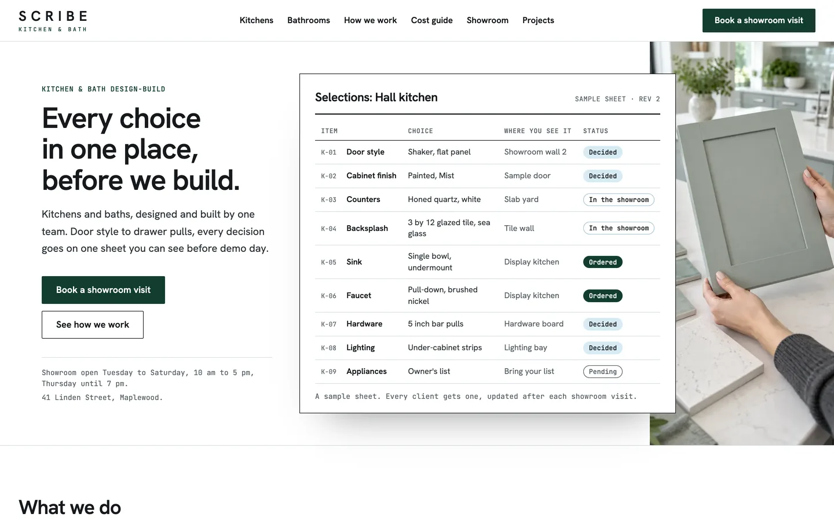Viewport: 834px width, 521px height.
Task: Click the In the showroom badge for Backsplash
Action: (x=619, y=228)
